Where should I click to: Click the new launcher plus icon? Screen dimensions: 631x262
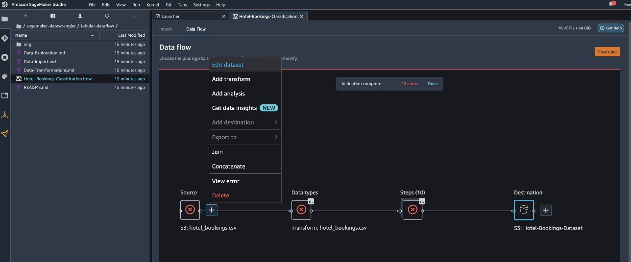click(25, 16)
